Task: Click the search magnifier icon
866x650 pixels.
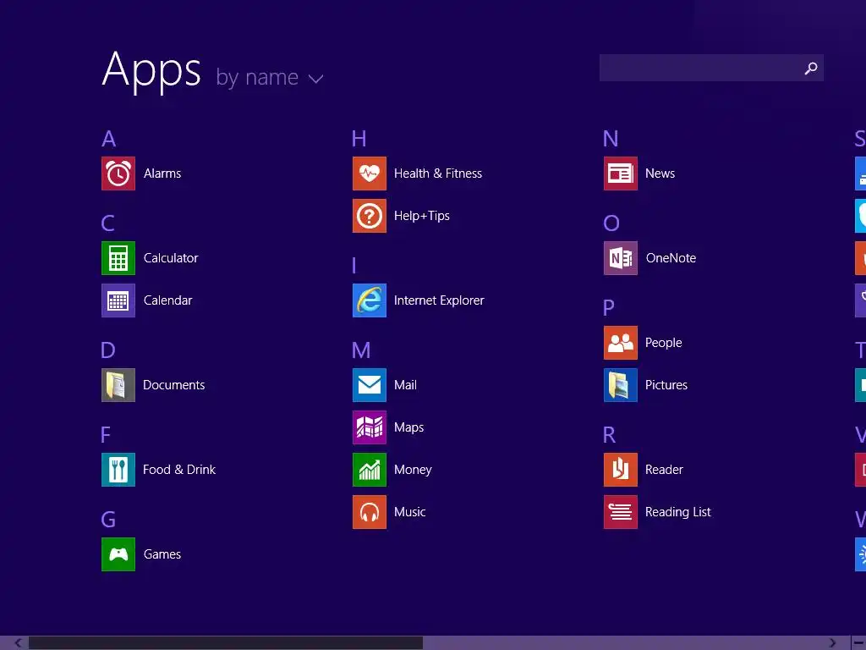Action: point(811,68)
